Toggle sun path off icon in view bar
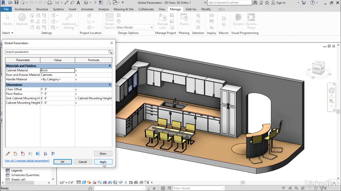Screen dimensions: 341x191 tap(89, 183)
